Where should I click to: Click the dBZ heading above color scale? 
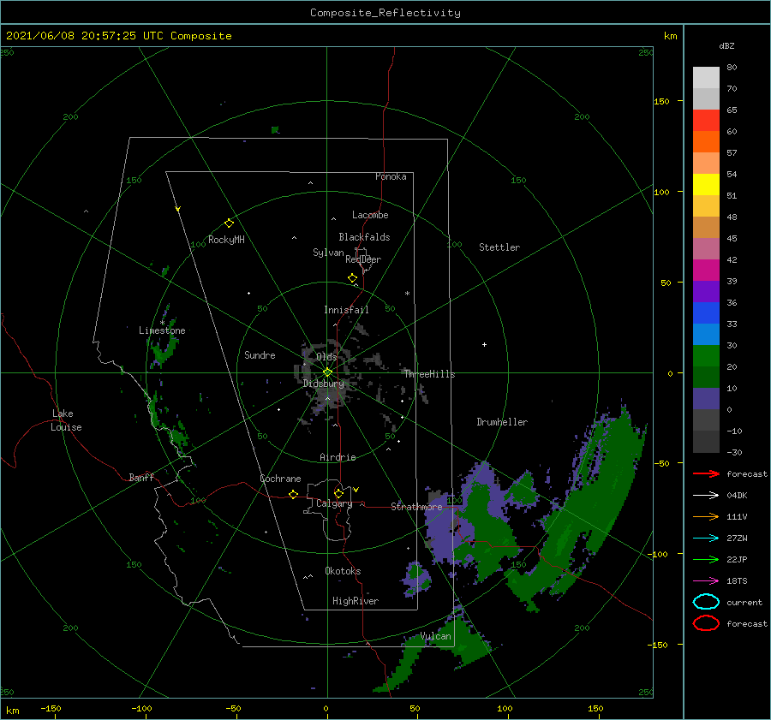[726, 46]
